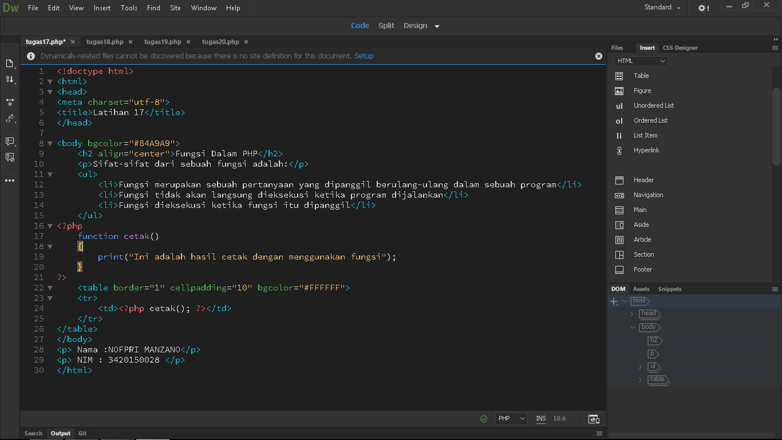Open the HTML category dropdown in Insert panel

641,61
